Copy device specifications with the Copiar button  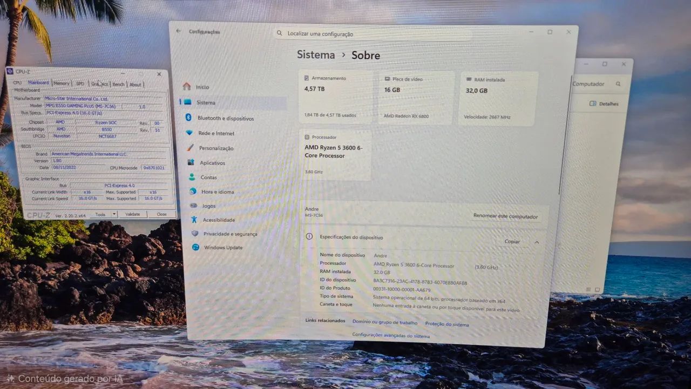[512, 242]
